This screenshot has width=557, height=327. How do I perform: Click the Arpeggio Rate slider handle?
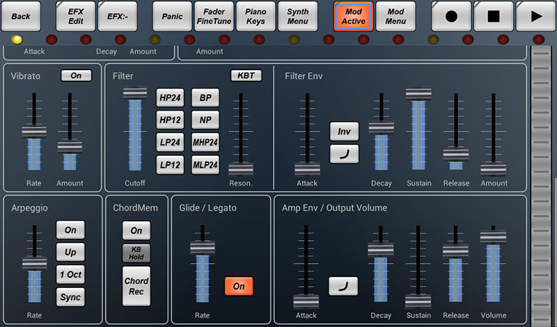coord(34,263)
